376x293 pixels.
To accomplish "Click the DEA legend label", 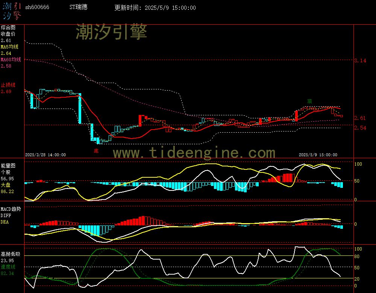I will click(5, 222).
